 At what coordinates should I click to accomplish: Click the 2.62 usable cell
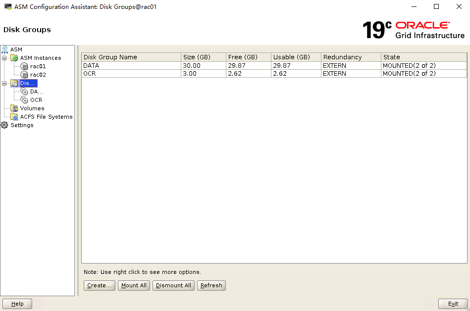(x=296, y=74)
